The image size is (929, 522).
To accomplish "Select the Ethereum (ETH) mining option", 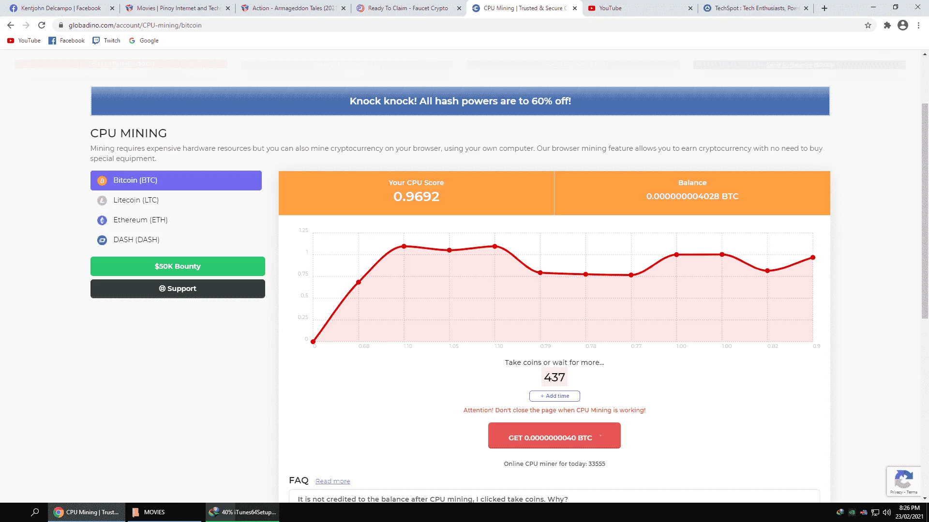I will (176, 220).
